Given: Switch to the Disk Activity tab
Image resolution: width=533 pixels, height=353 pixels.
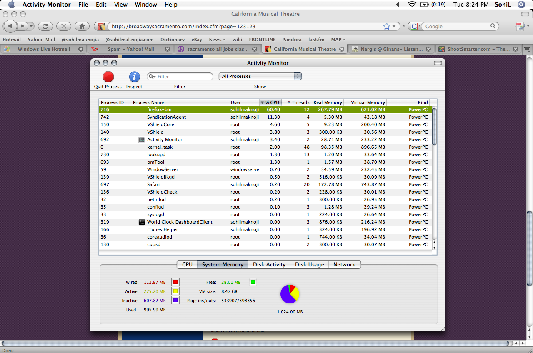Looking at the screenshot, I should (269, 264).
